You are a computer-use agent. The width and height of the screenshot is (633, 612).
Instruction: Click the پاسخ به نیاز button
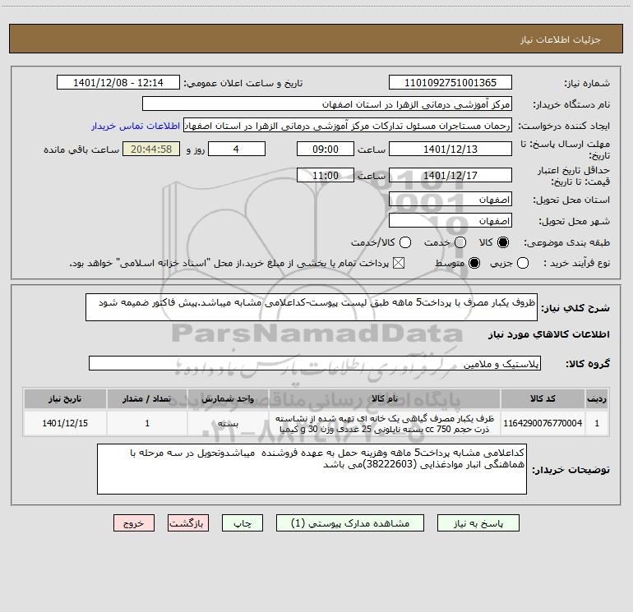[478, 523]
